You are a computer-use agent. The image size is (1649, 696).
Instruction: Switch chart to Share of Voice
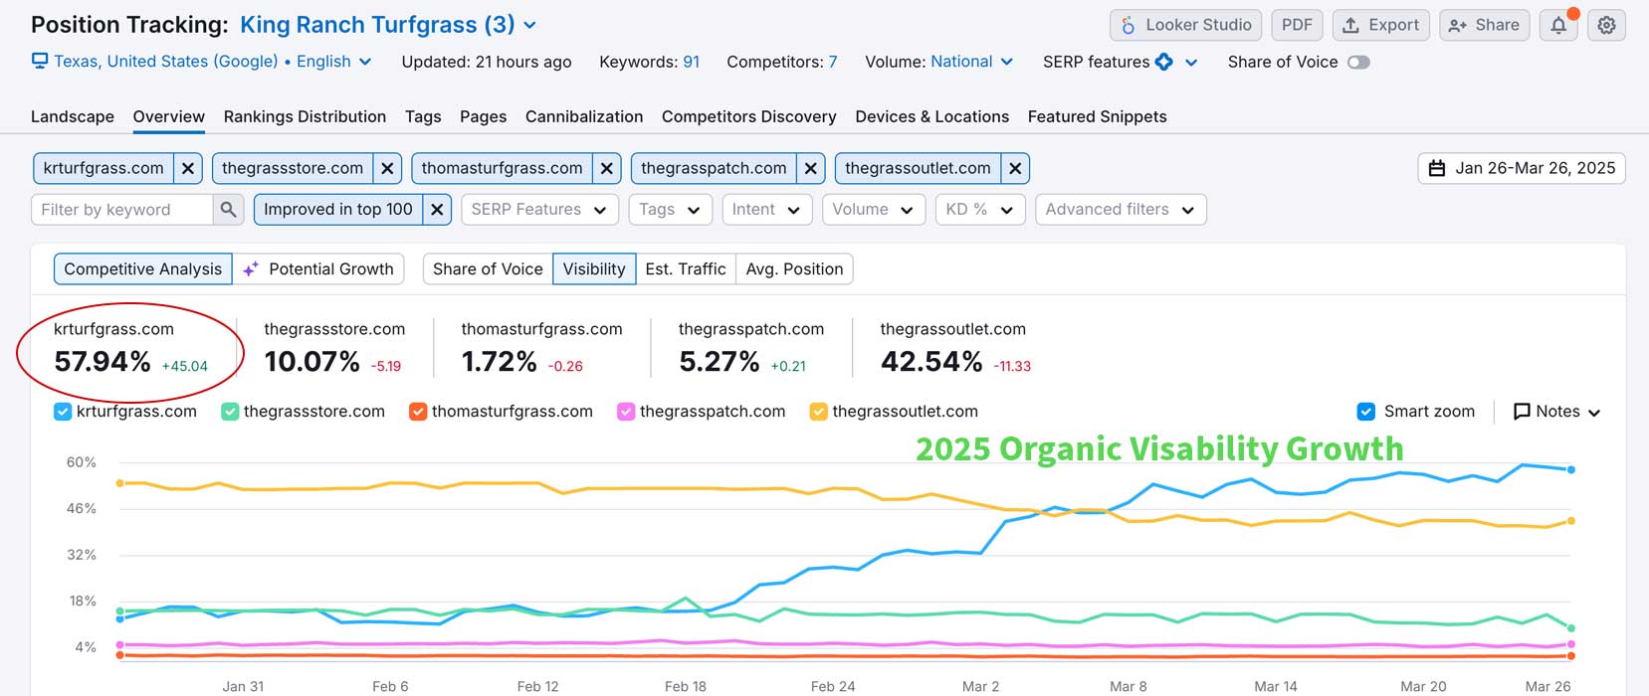488,268
